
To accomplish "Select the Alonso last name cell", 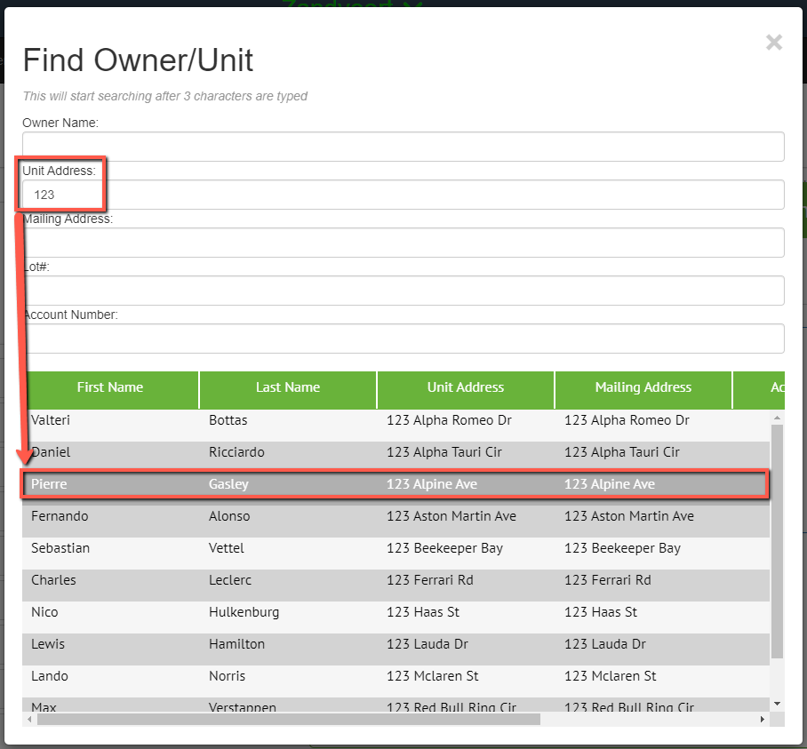I will 229,516.
